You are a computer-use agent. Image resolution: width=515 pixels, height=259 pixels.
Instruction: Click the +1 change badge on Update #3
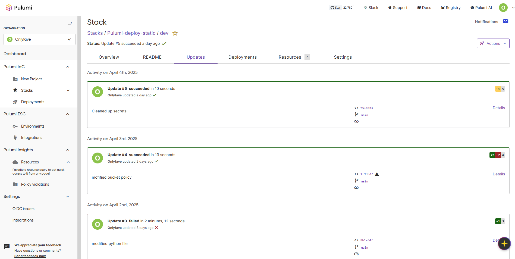498,221
